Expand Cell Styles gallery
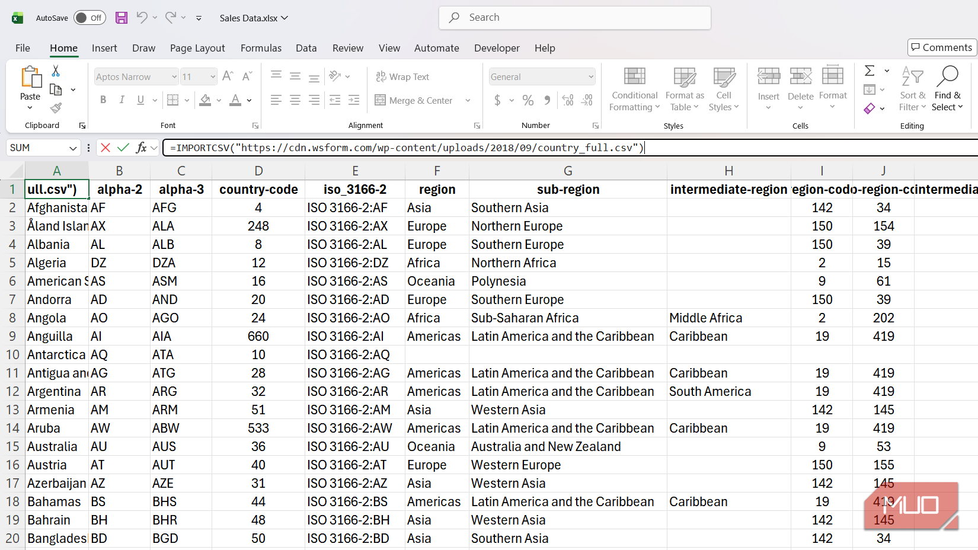Screen dimensions: 978x550 [x=724, y=89]
